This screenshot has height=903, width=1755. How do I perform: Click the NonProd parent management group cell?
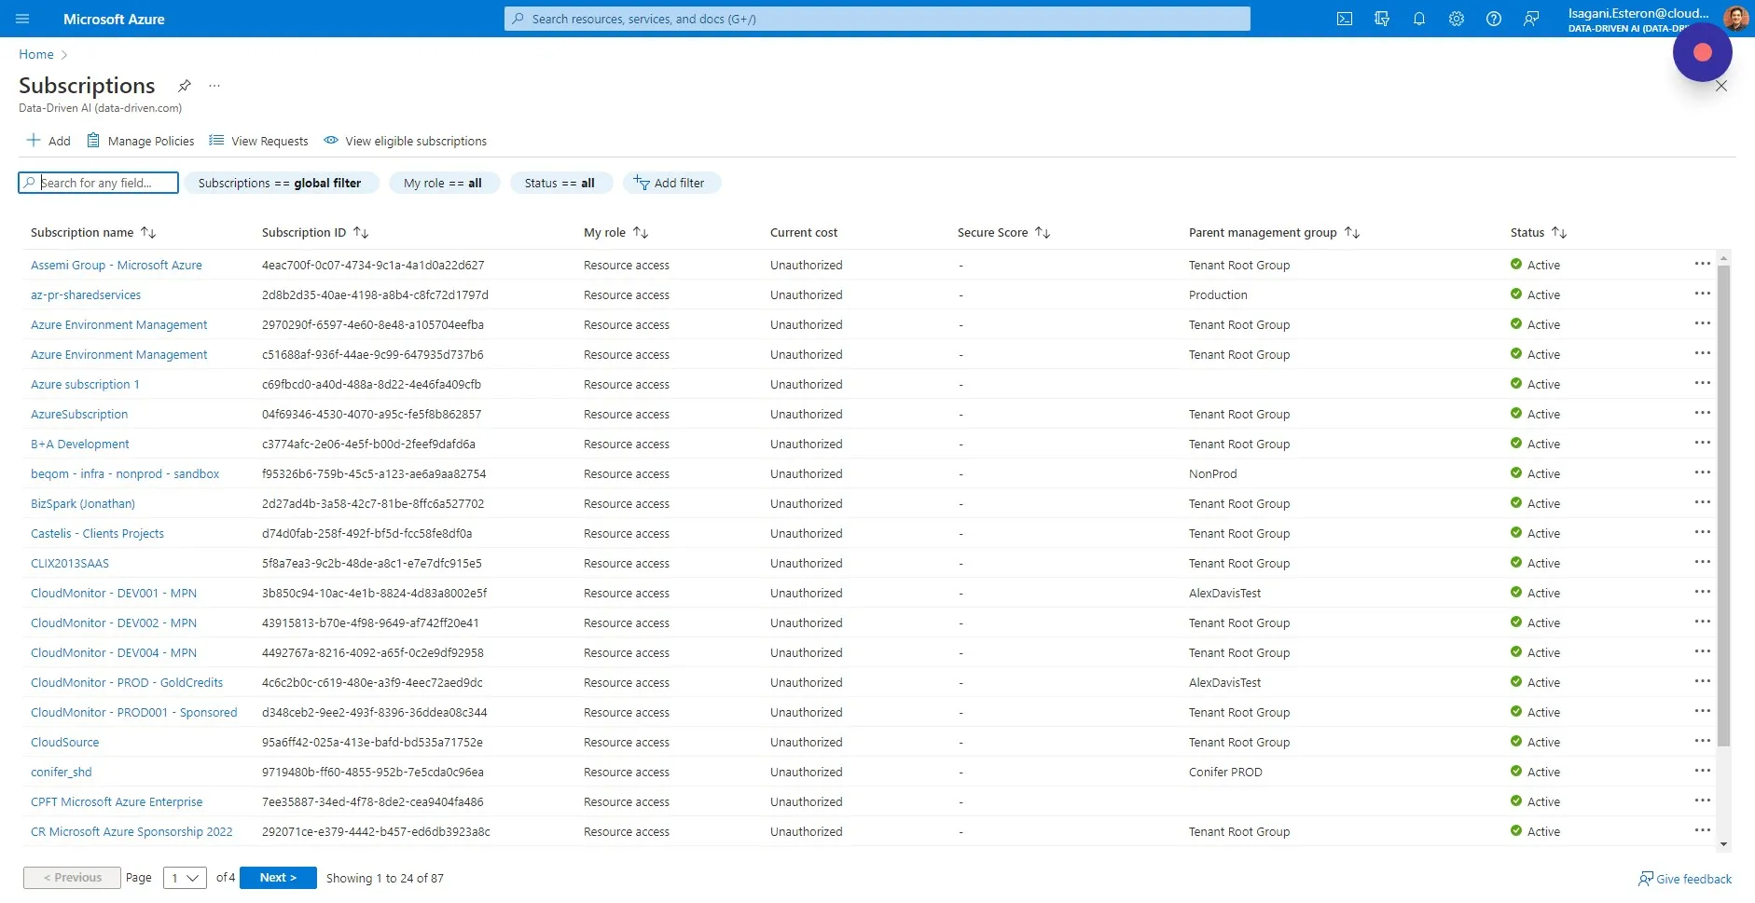click(x=1212, y=473)
